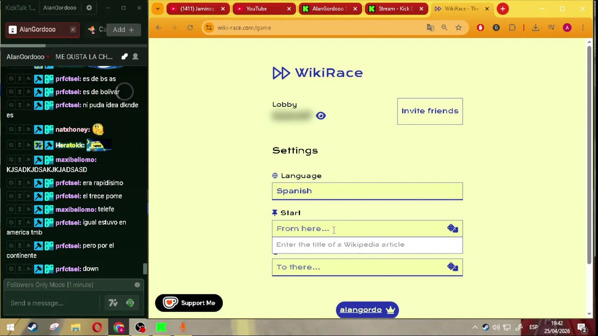Click Enter the title of a Wikipedia article field
Viewport: 598px width, 336px height.
click(367, 245)
